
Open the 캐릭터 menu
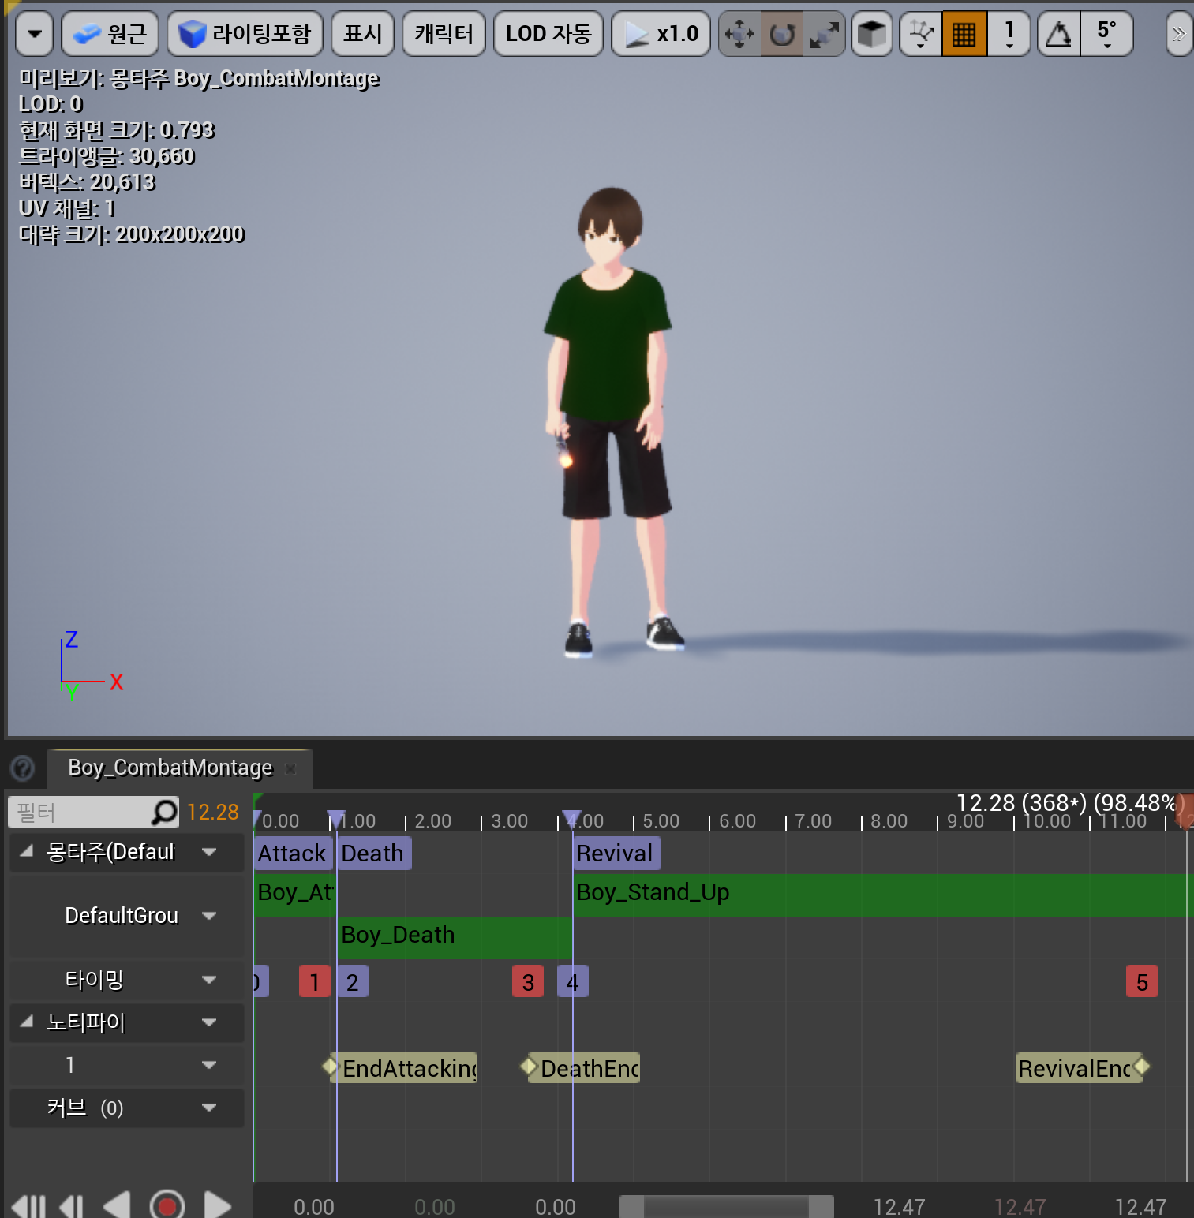(x=444, y=33)
